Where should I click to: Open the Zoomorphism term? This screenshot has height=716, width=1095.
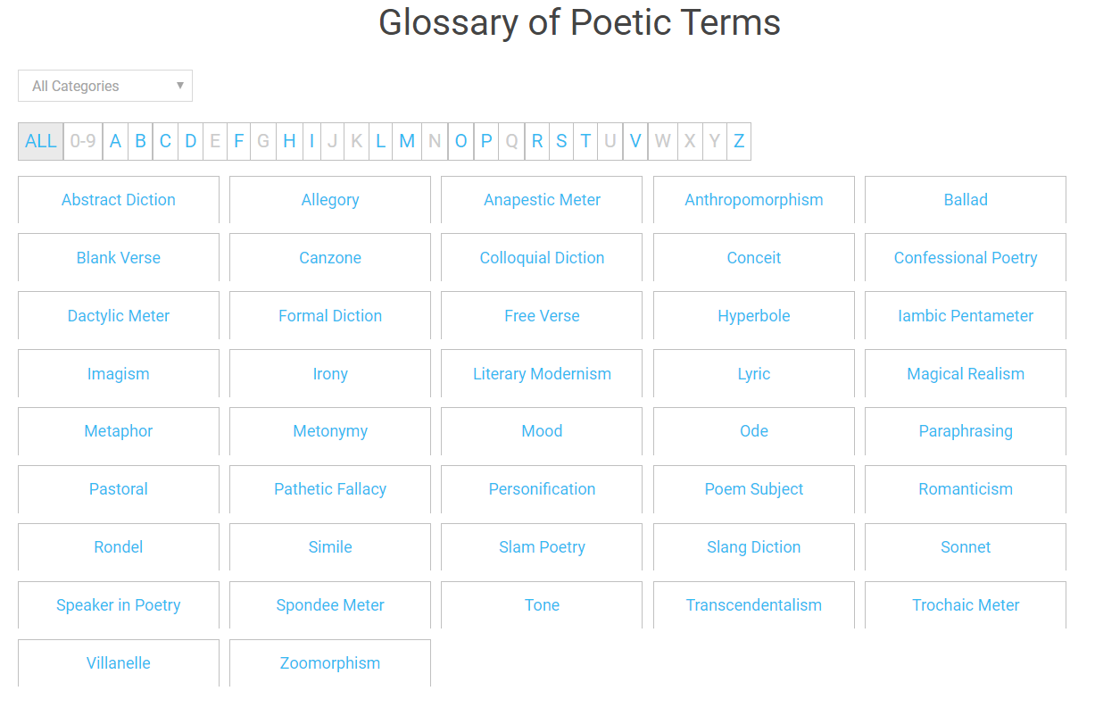(330, 663)
